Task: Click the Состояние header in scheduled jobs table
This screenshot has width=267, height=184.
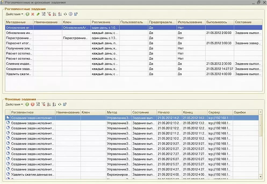Action: click(248, 22)
